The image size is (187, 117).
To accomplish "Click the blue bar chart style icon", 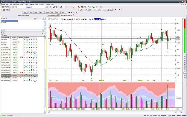I will (120, 10).
